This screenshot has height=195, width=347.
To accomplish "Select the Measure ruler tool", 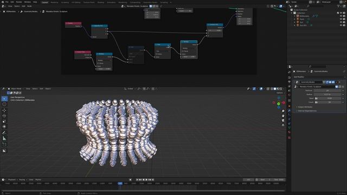I will click(4, 139).
